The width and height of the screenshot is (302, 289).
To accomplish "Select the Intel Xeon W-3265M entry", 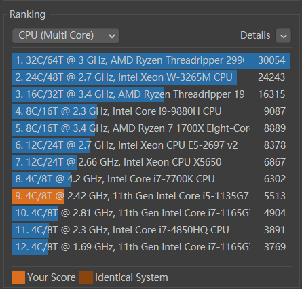I will point(151,77).
